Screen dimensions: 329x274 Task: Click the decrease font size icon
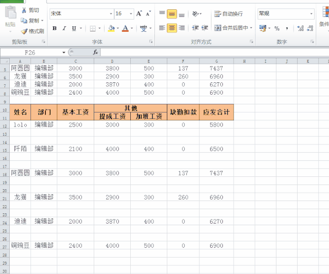[148, 14]
